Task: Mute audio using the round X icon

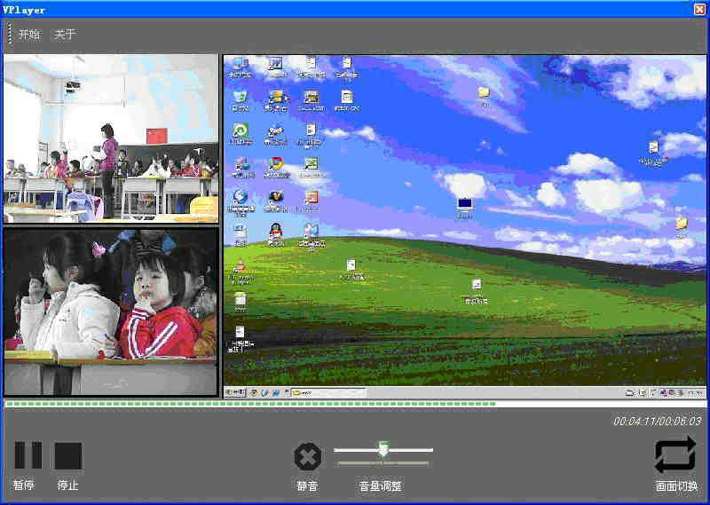Action: pyautogui.click(x=307, y=457)
